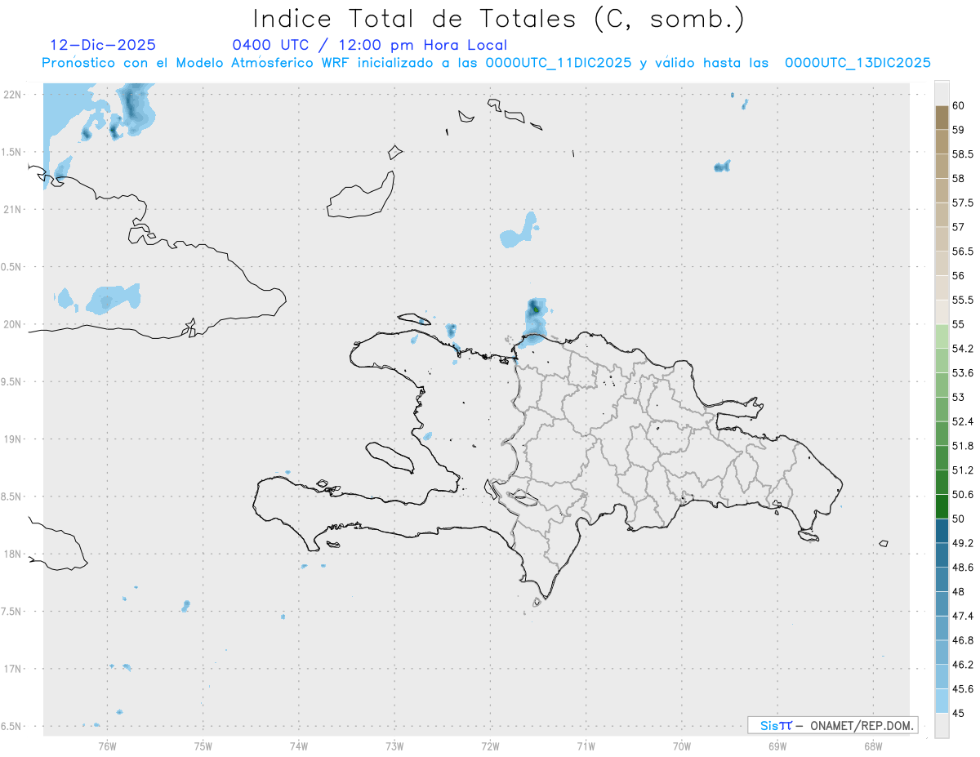Screen dimensions: 980x757
Task: Click the 'SisTT - ONAMET/REP.DOM.' credit box
Action: (x=832, y=725)
